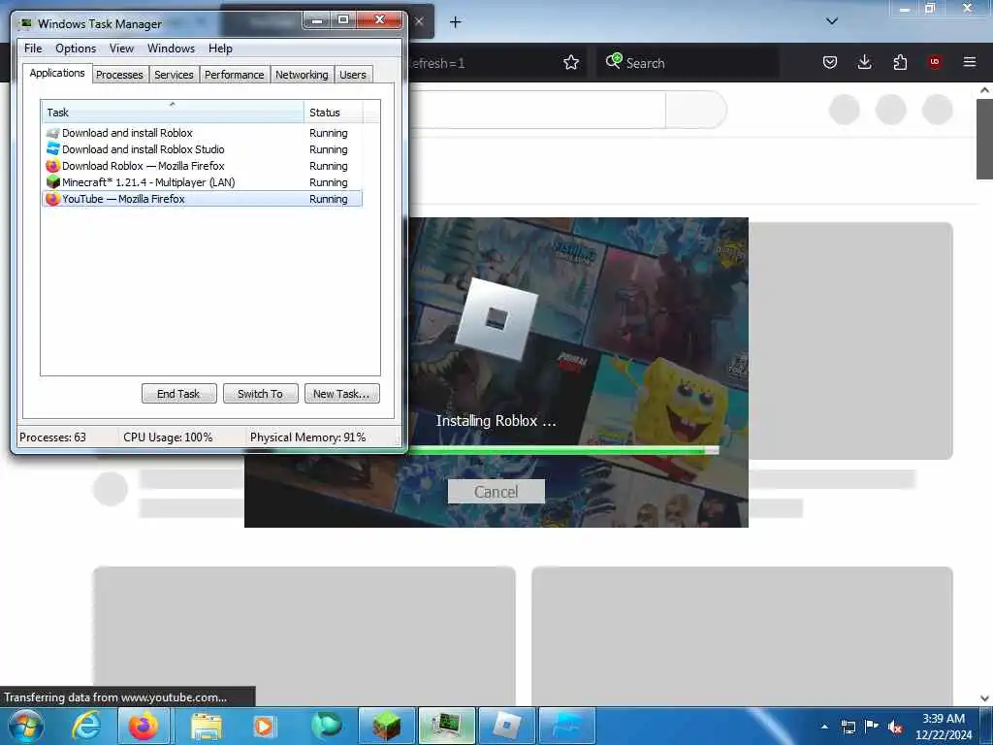Switch to Roblox installer taskbar icon
This screenshot has width=993, height=745.
[506, 726]
